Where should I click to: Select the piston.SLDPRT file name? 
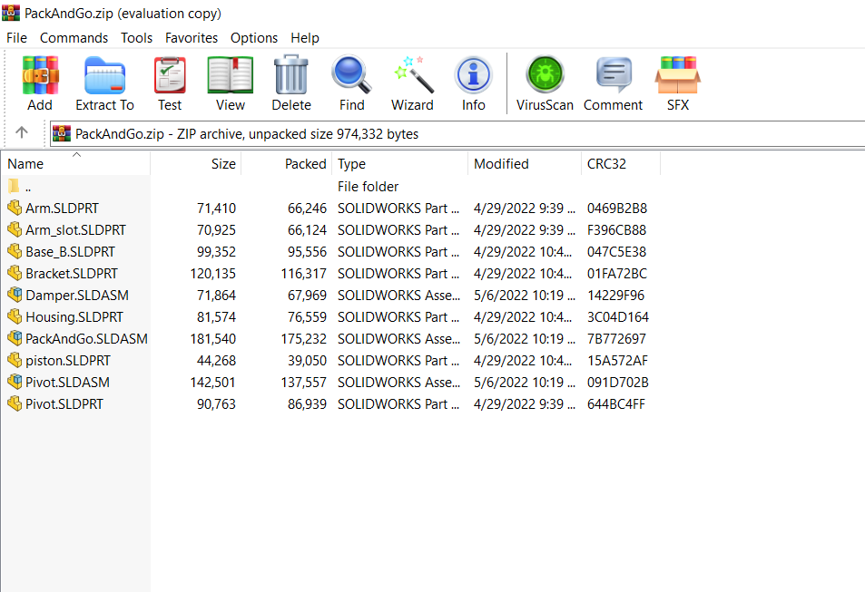tap(68, 361)
